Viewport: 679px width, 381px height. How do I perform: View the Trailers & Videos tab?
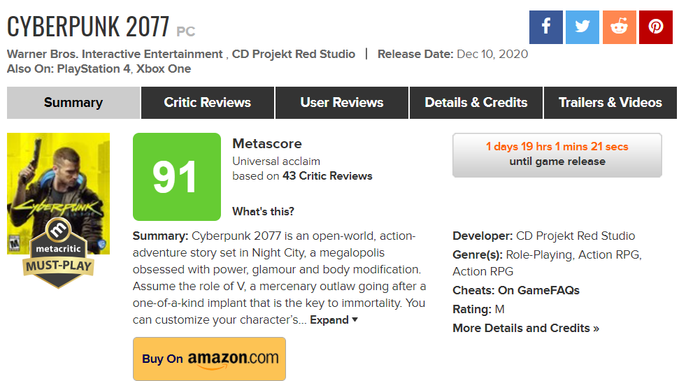pos(610,103)
